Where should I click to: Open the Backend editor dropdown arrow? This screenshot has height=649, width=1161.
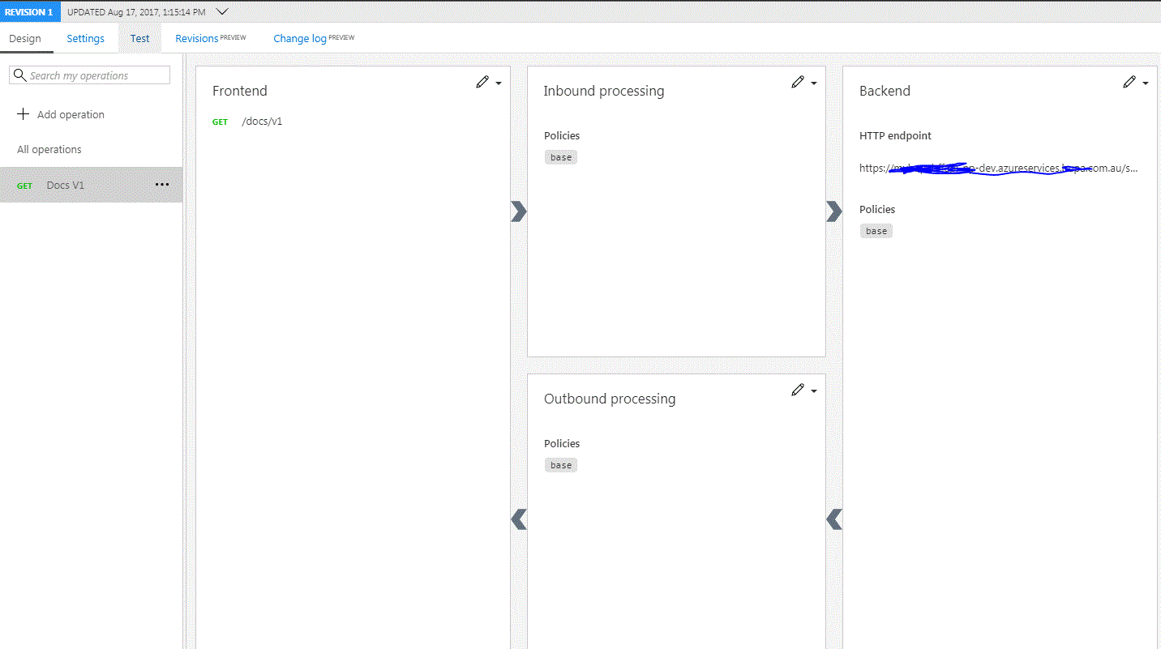point(1144,83)
